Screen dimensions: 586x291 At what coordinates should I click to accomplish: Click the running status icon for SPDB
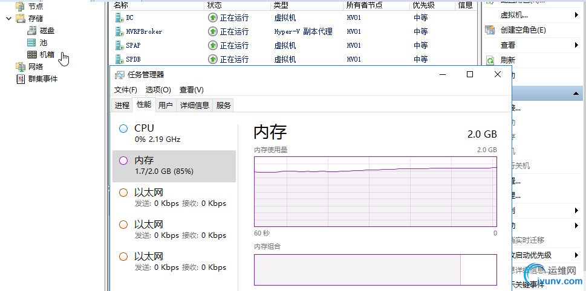click(212, 59)
